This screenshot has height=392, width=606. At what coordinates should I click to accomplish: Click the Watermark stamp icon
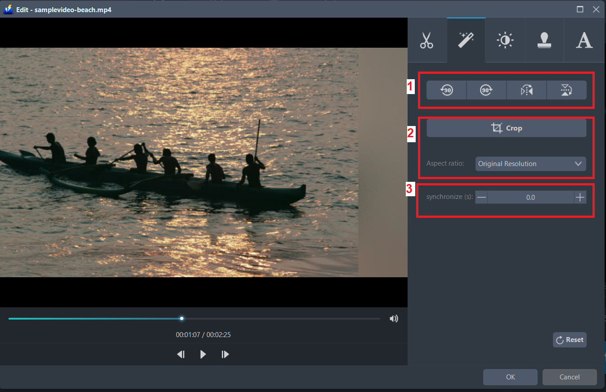[x=544, y=40]
